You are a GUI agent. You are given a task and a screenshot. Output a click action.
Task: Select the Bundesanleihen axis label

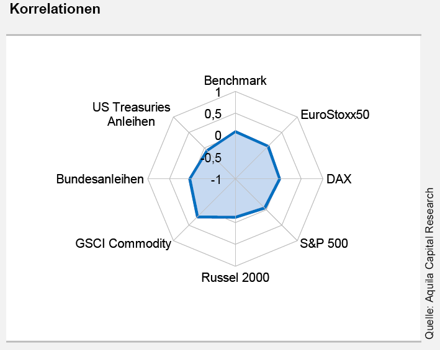100,180
